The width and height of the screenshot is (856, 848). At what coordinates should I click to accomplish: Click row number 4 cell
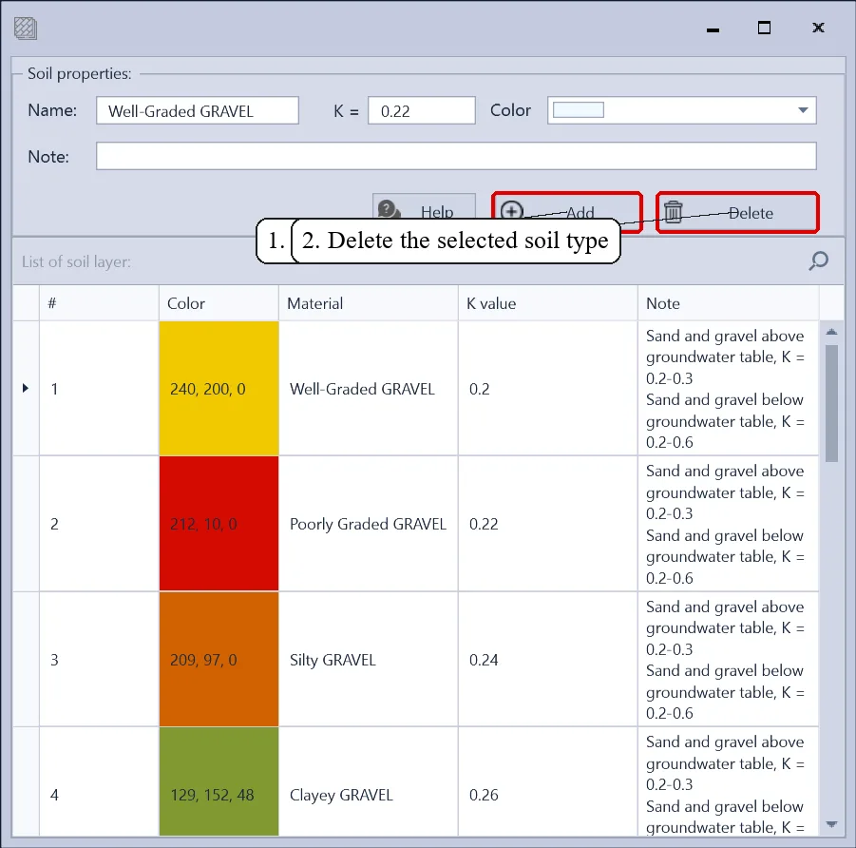[100, 781]
